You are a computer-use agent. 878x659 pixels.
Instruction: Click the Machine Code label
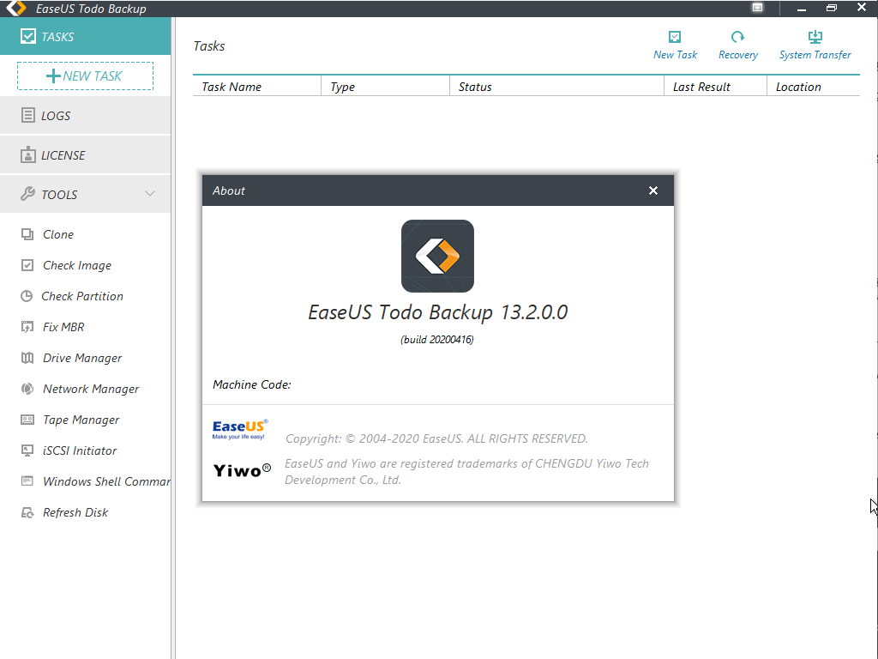pyautogui.click(x=252, y=384)
